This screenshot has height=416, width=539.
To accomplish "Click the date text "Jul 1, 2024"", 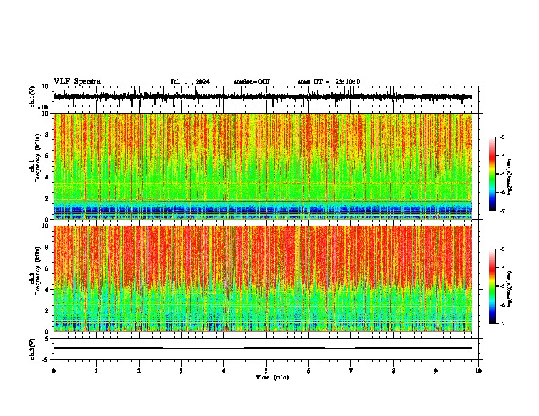I will (x=190, y=82).
